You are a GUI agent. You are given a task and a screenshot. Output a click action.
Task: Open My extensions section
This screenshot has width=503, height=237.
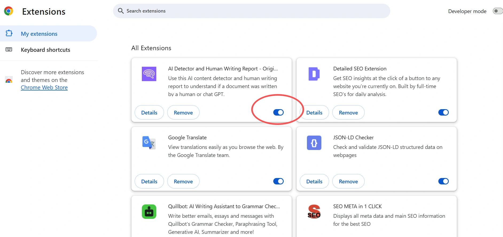pos(48,33)
